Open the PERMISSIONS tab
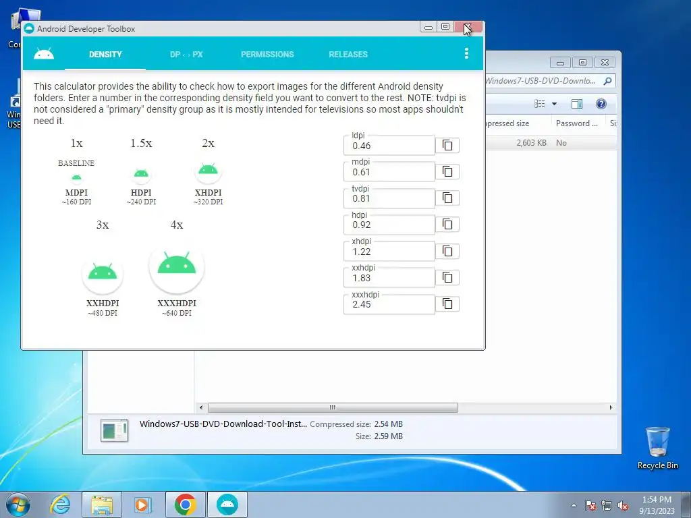The image size is (691, 518). [267, 54]
